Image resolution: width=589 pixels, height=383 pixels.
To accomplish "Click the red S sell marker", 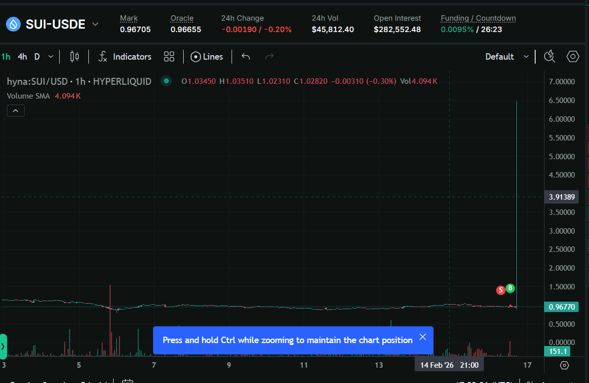I will tap(501, 290).
